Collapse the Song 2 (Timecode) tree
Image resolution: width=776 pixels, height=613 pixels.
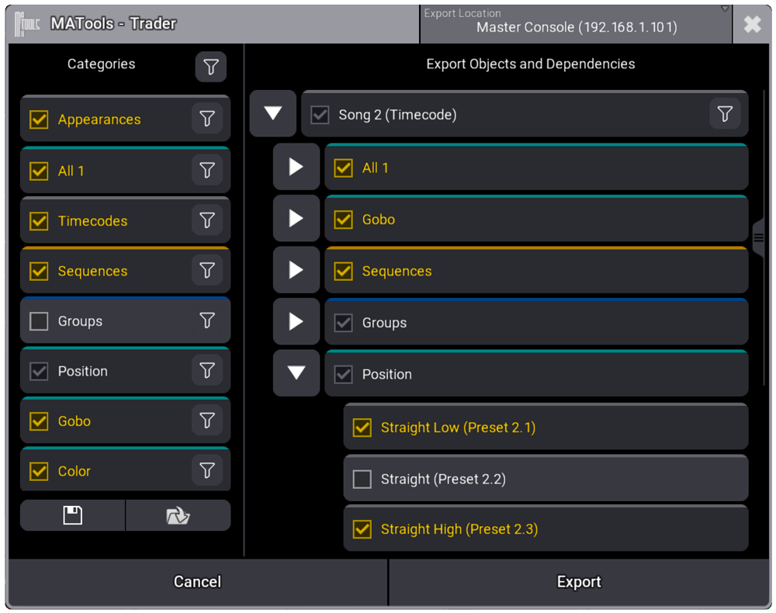coord(273,113)
